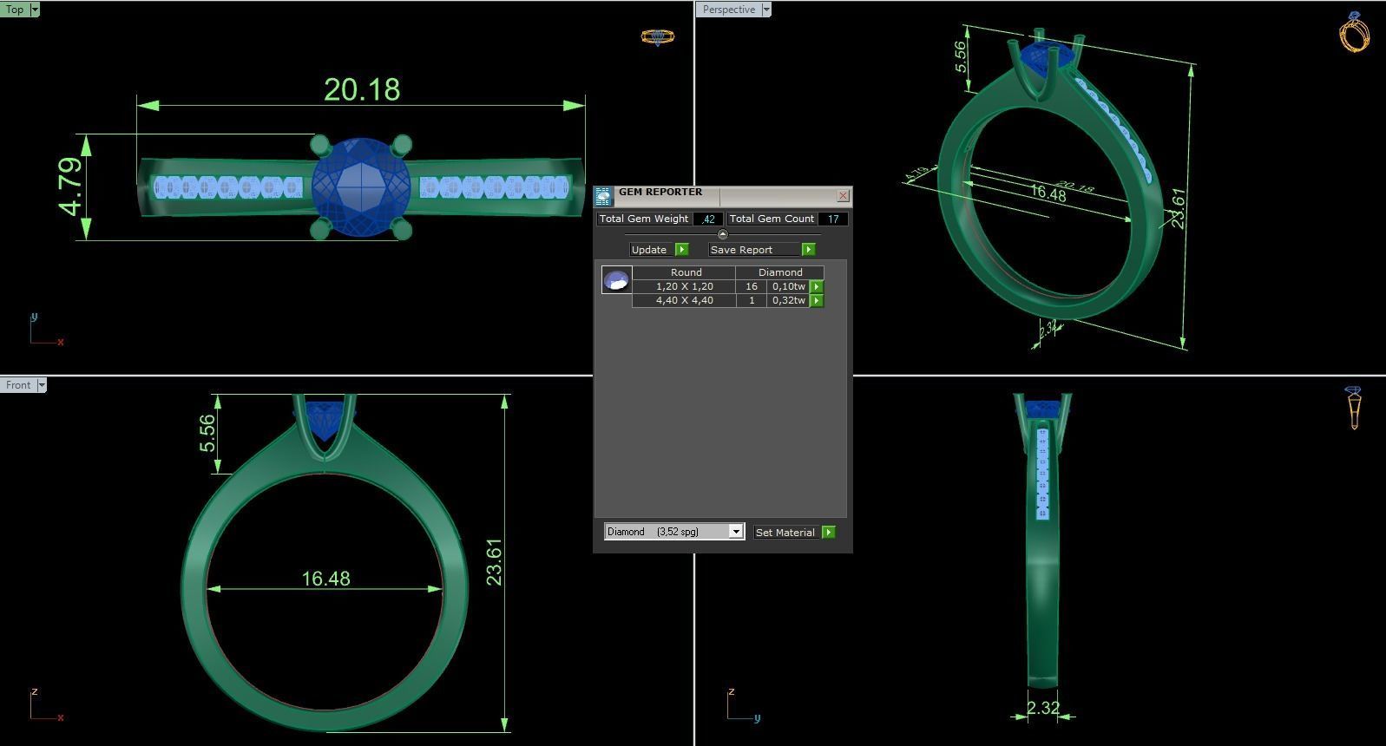The height and width of the screenshot is (746, 1386).
Task: Click the Front viewport label
Action: (x=18, y=385)
